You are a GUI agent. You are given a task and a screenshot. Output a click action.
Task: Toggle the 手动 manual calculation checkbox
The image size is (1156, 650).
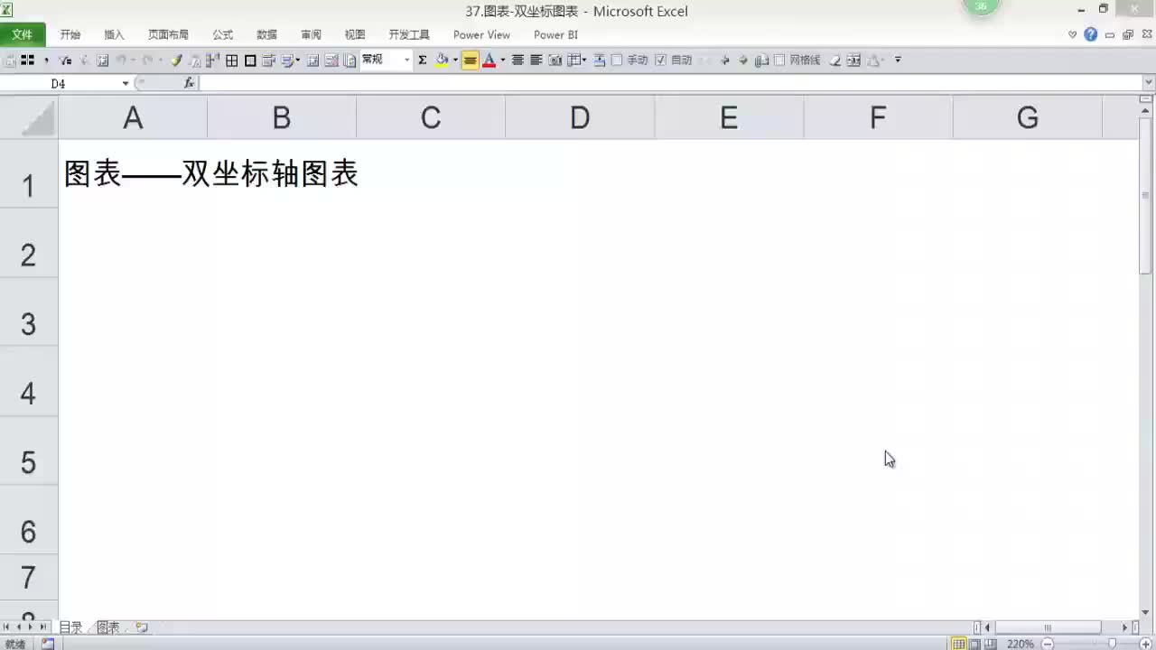click(617, 60)
